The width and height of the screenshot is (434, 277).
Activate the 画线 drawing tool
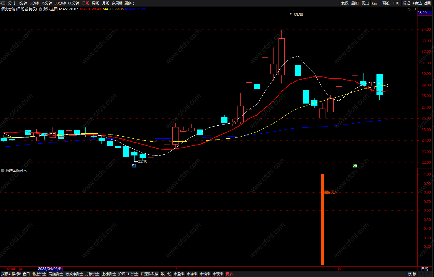click(386, 3)
